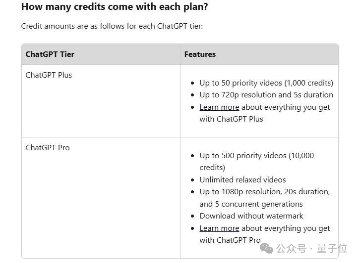The width and height of the screenshot is (359, 263).
Task: Click the heading about credits per plan
Action: pyautogui.click(x=115, y=6)
